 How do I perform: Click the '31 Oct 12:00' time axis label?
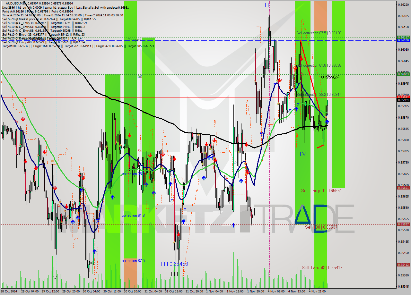click(x=174, y=291)
